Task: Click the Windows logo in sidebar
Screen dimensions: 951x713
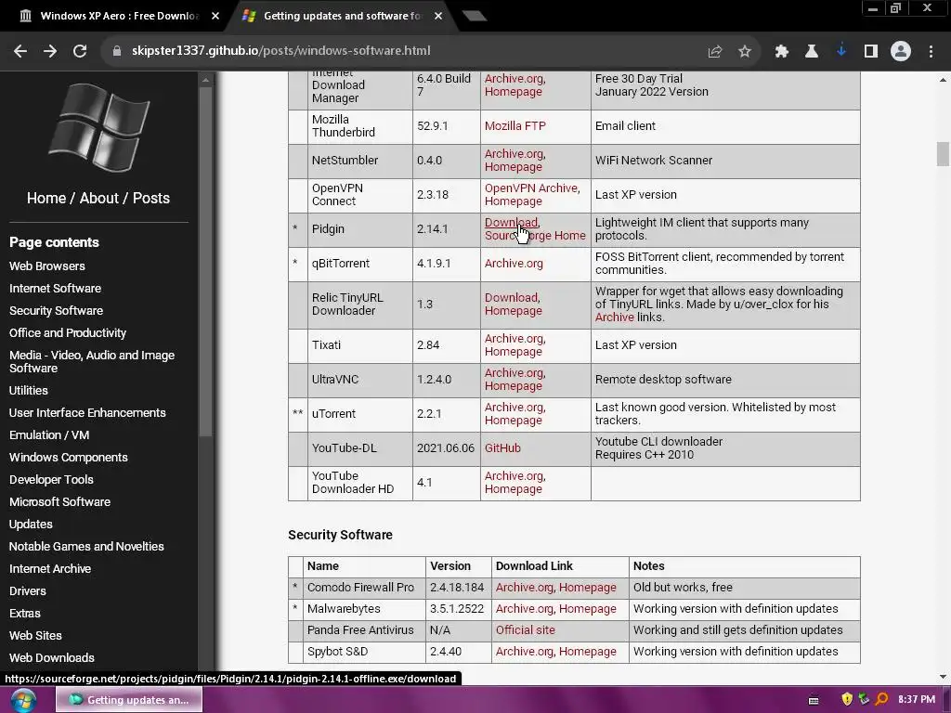Action: 98,127
